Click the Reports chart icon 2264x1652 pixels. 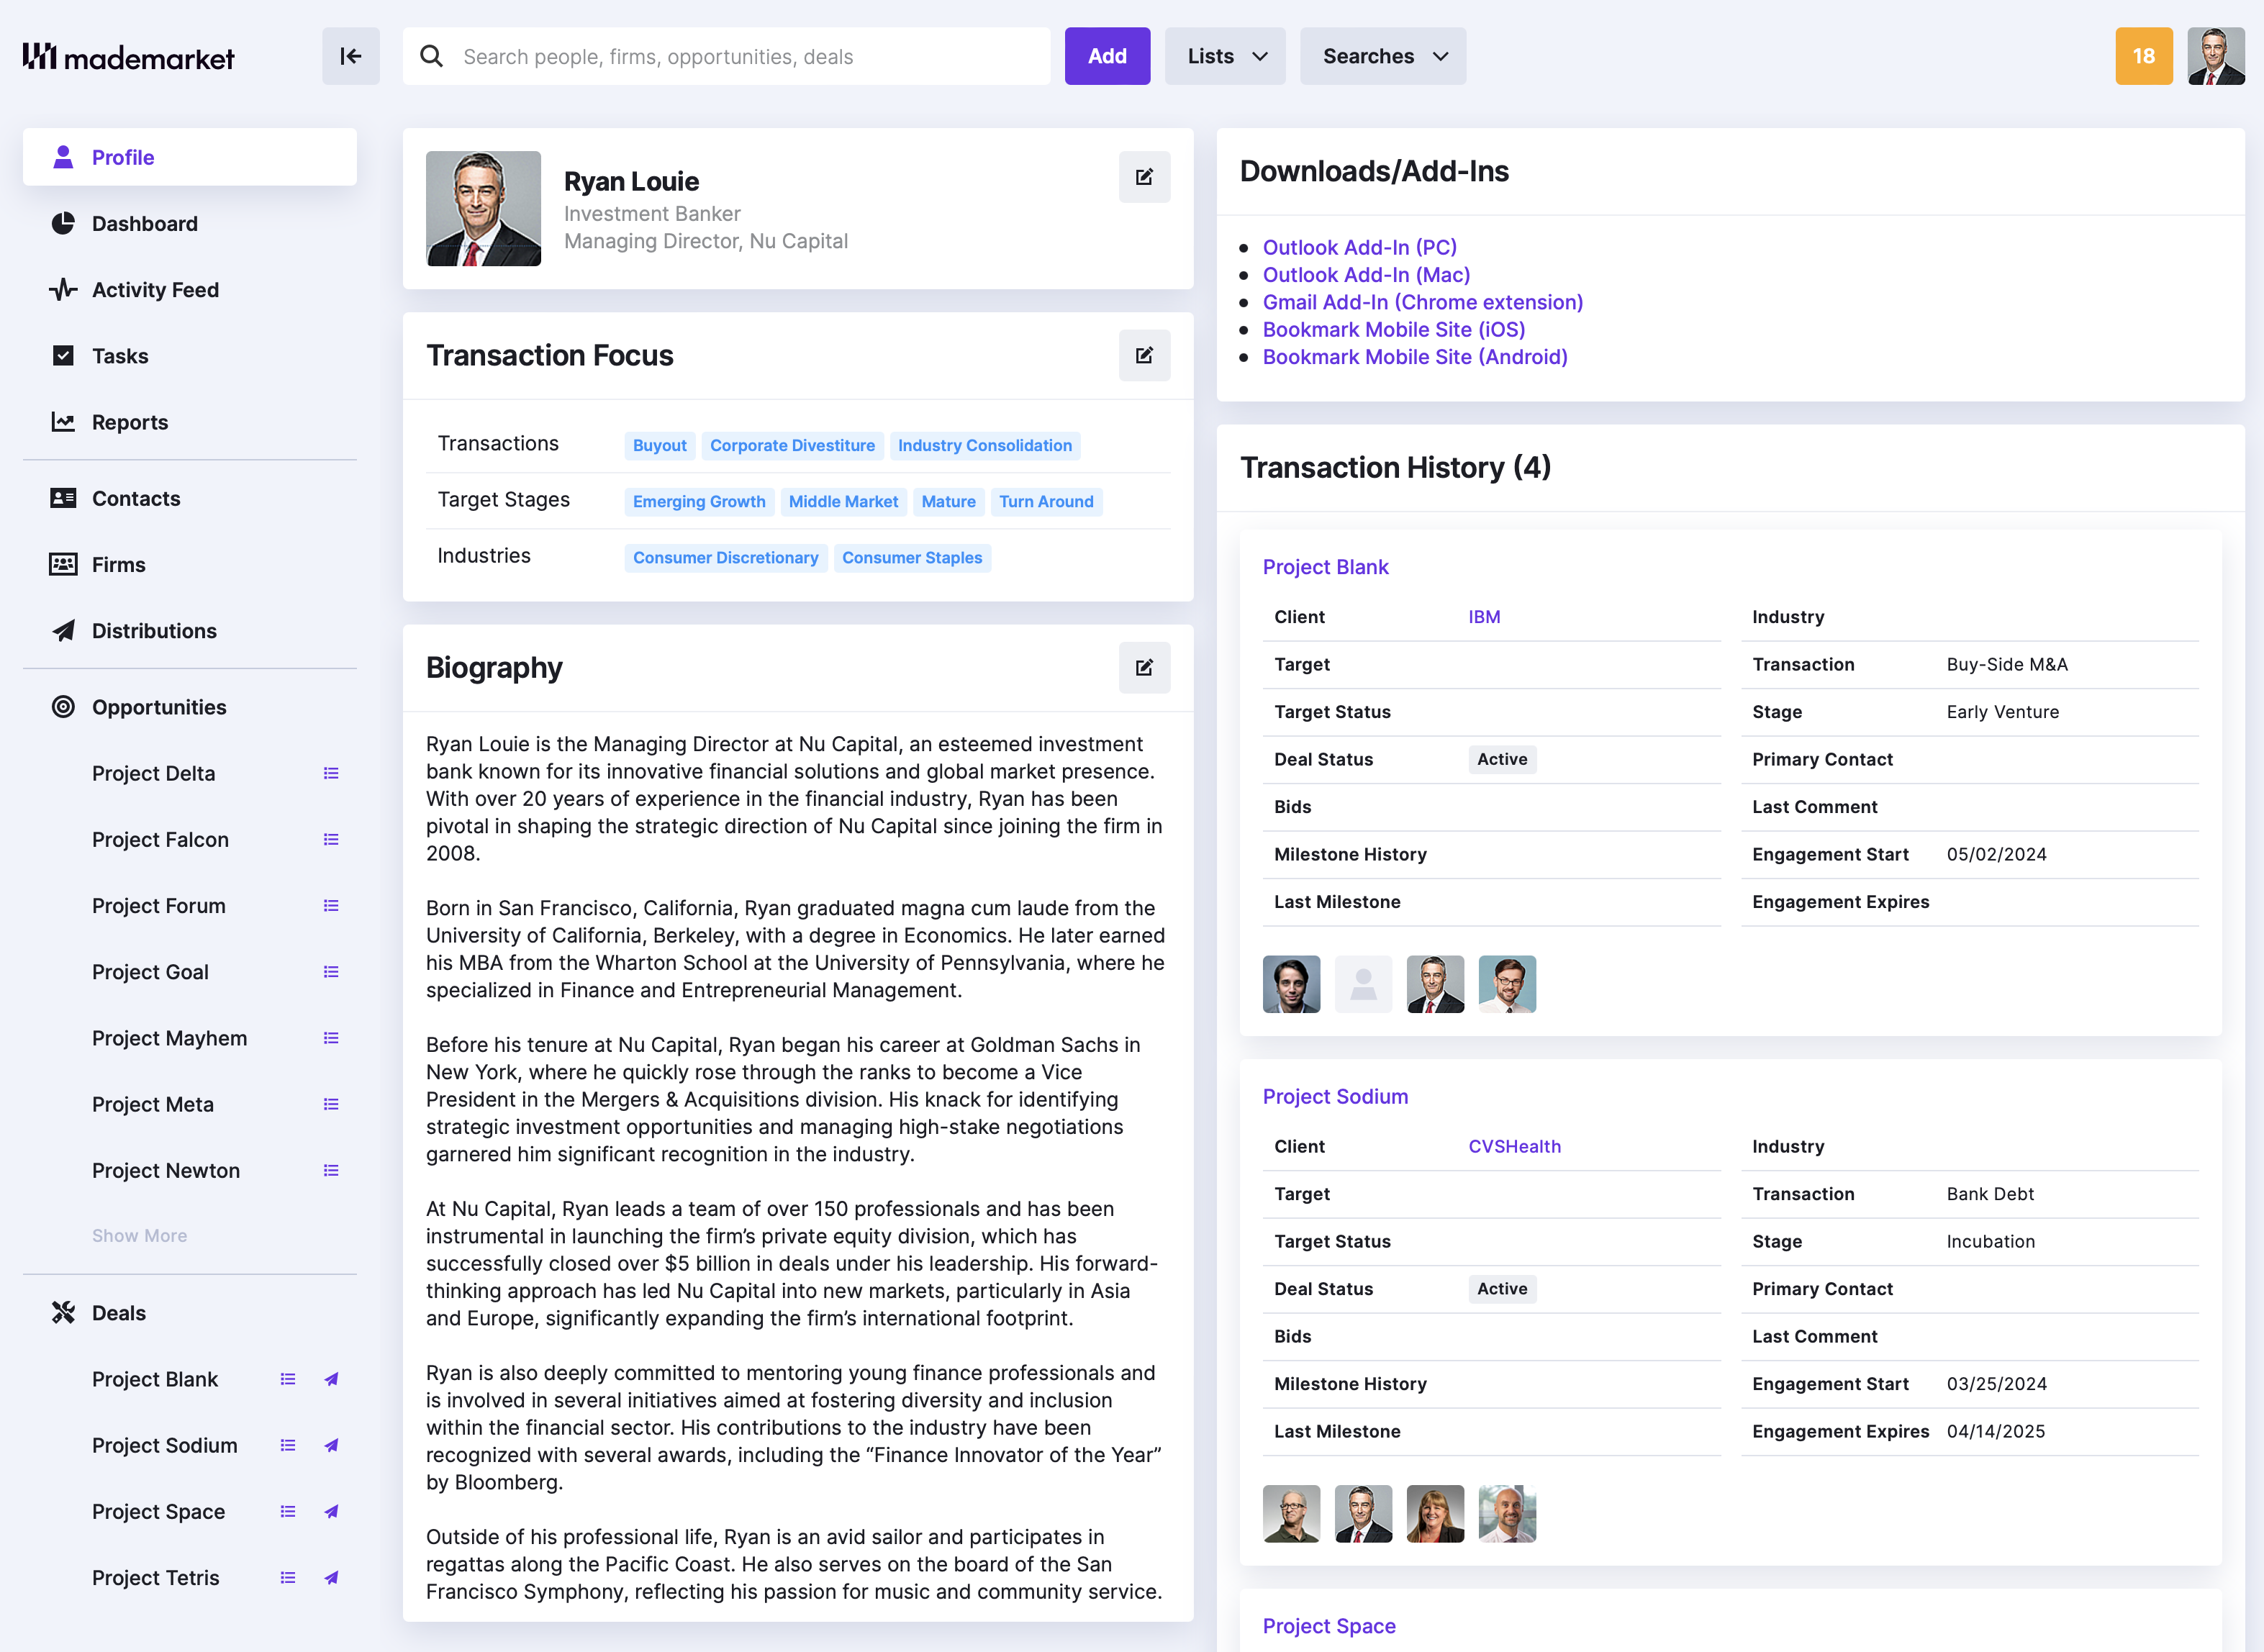point(63,422)
